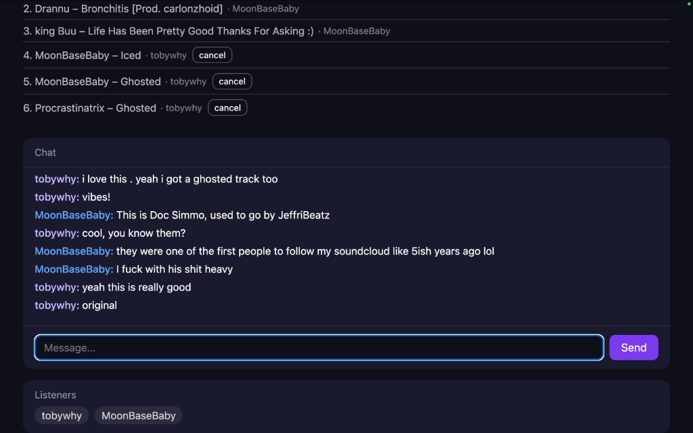Click the MoonBaseBaby – Iced track title
693x433 pixels.
click(x=88, y=55)
